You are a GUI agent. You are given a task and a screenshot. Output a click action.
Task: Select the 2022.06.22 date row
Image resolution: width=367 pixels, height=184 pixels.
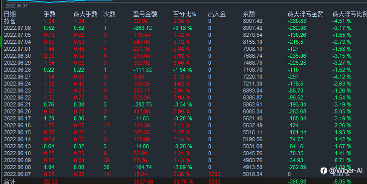pyautogui.click(x=17, y=97)
